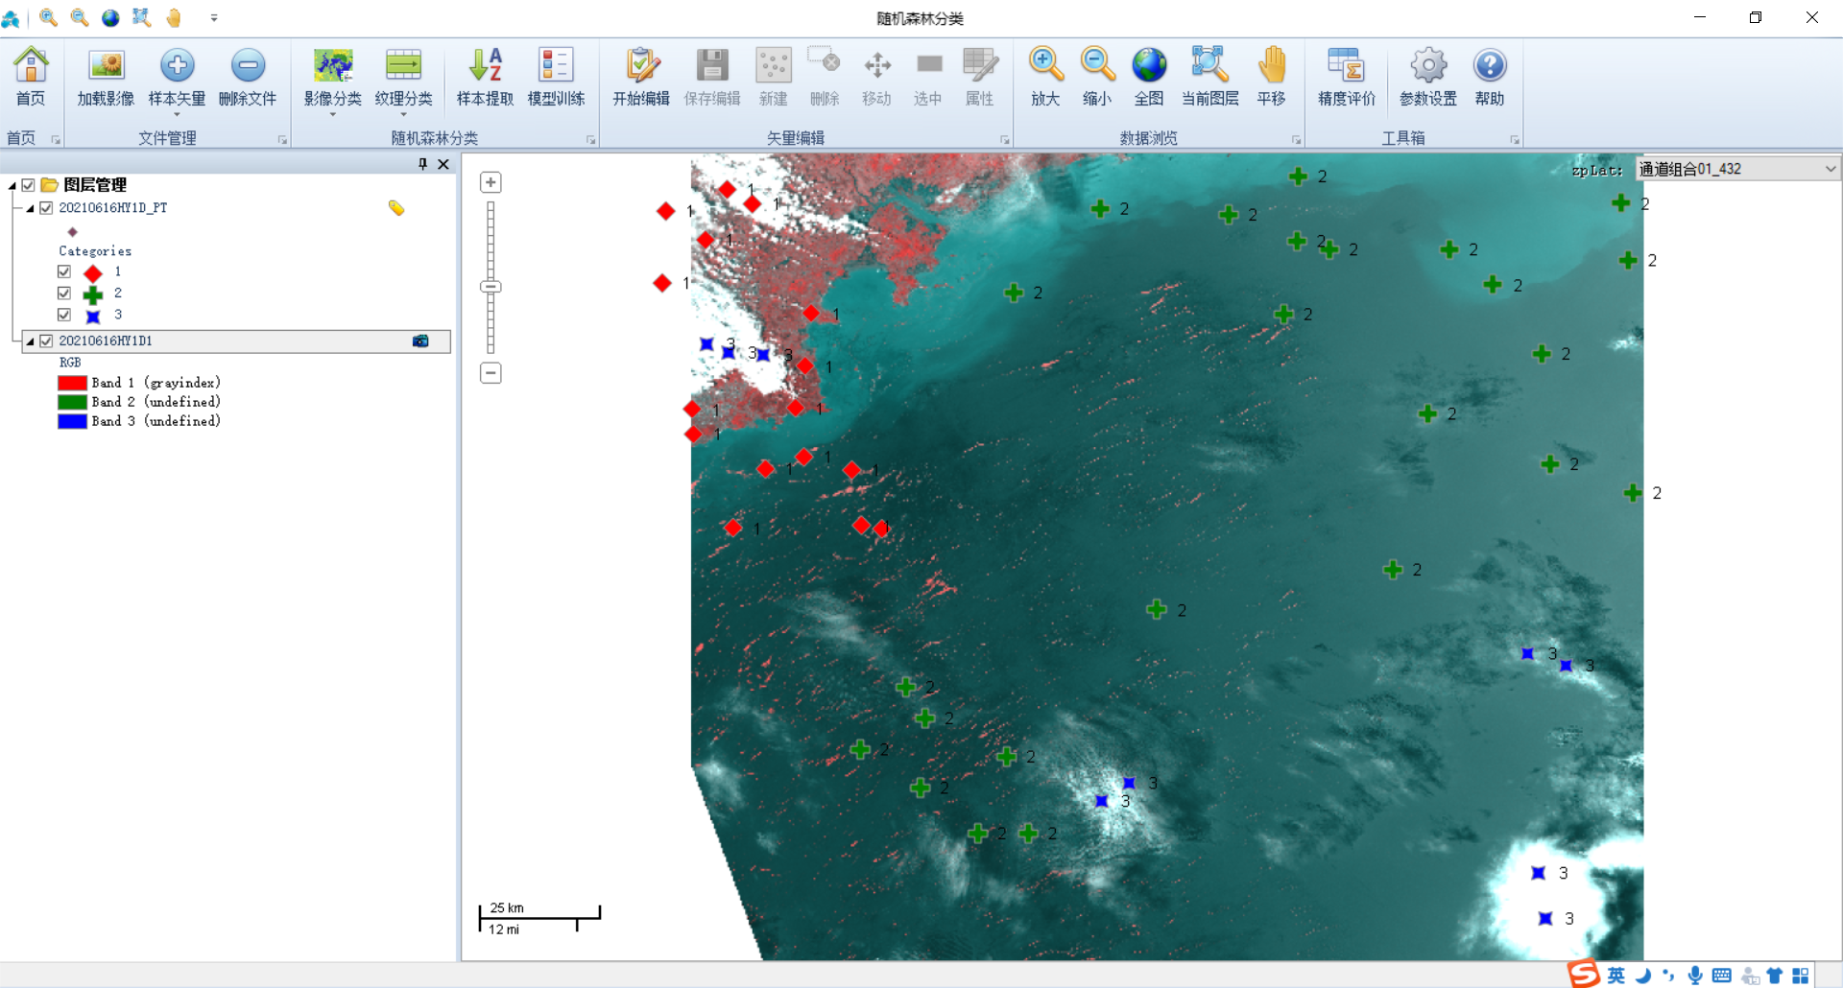Image resolution: width=1843 pixels, height=988 pixels.
Task: Toggle the 20210616HY1D1 layer checkbox
Action: pyautogui.click(x=46, y=341)
